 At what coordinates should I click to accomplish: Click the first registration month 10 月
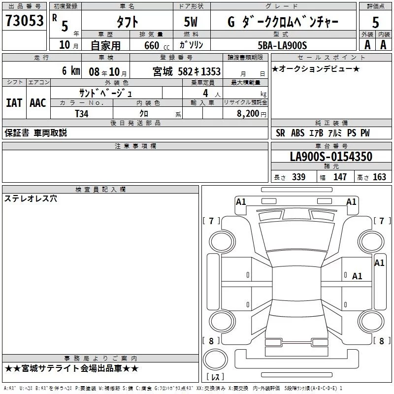click(x=68, y=45)
